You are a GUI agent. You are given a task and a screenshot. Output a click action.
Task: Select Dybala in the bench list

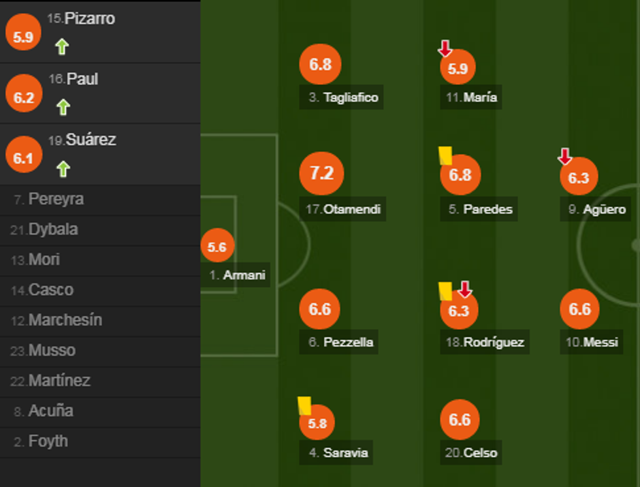point(53,230)
